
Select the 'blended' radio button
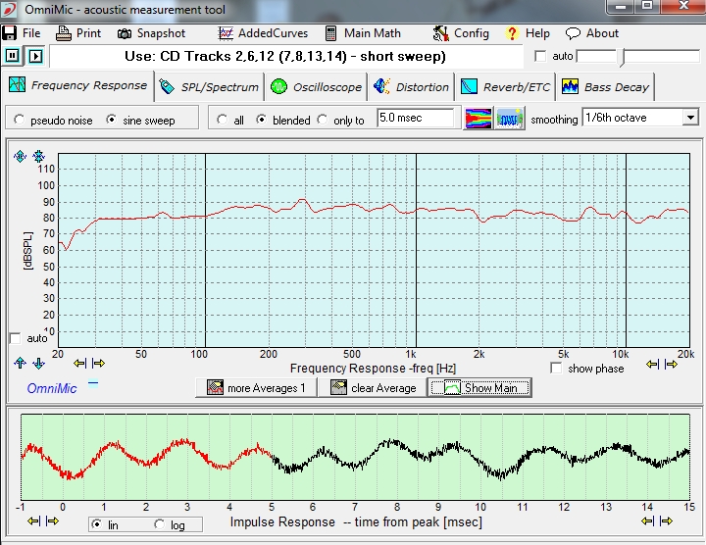(x=261, y=120)
